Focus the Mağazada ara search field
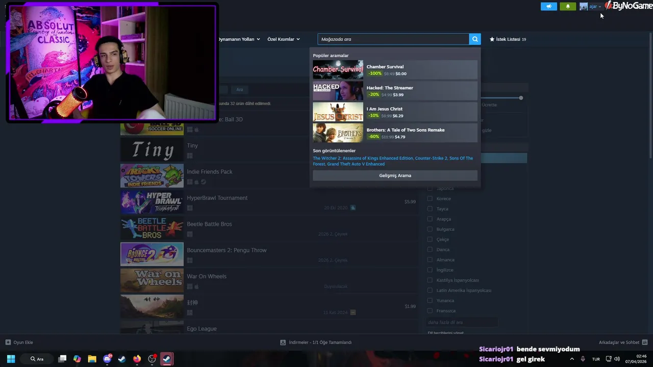 tap(393, 39)
